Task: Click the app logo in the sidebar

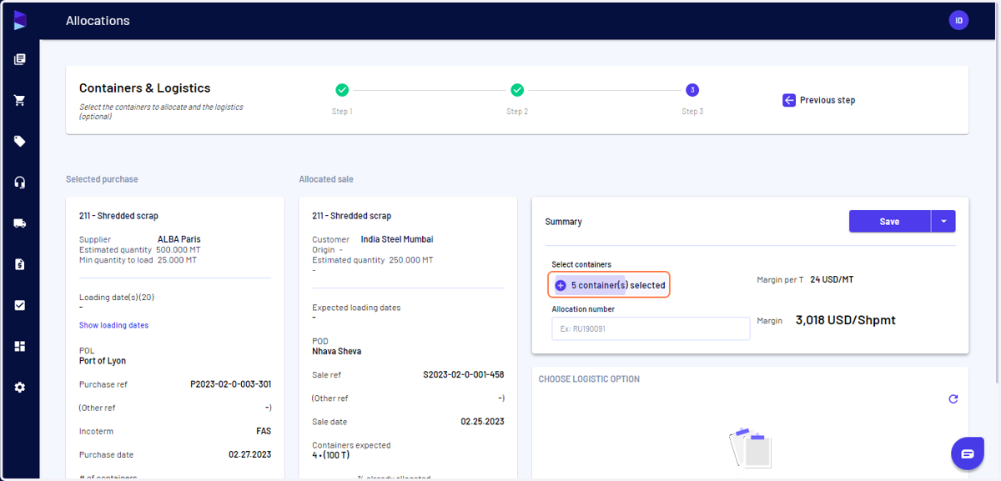Action: click(x=20, y=20)
